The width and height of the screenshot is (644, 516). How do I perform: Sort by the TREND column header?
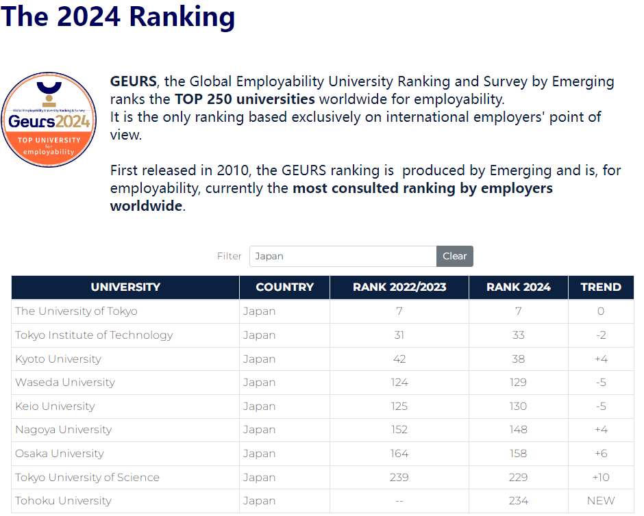pos(601,287)
